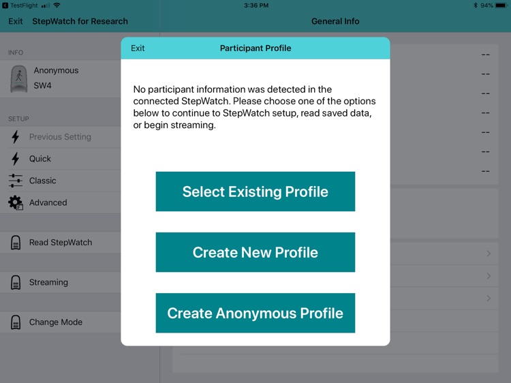Click the Anonymous participant name

(x=56, y=70)
